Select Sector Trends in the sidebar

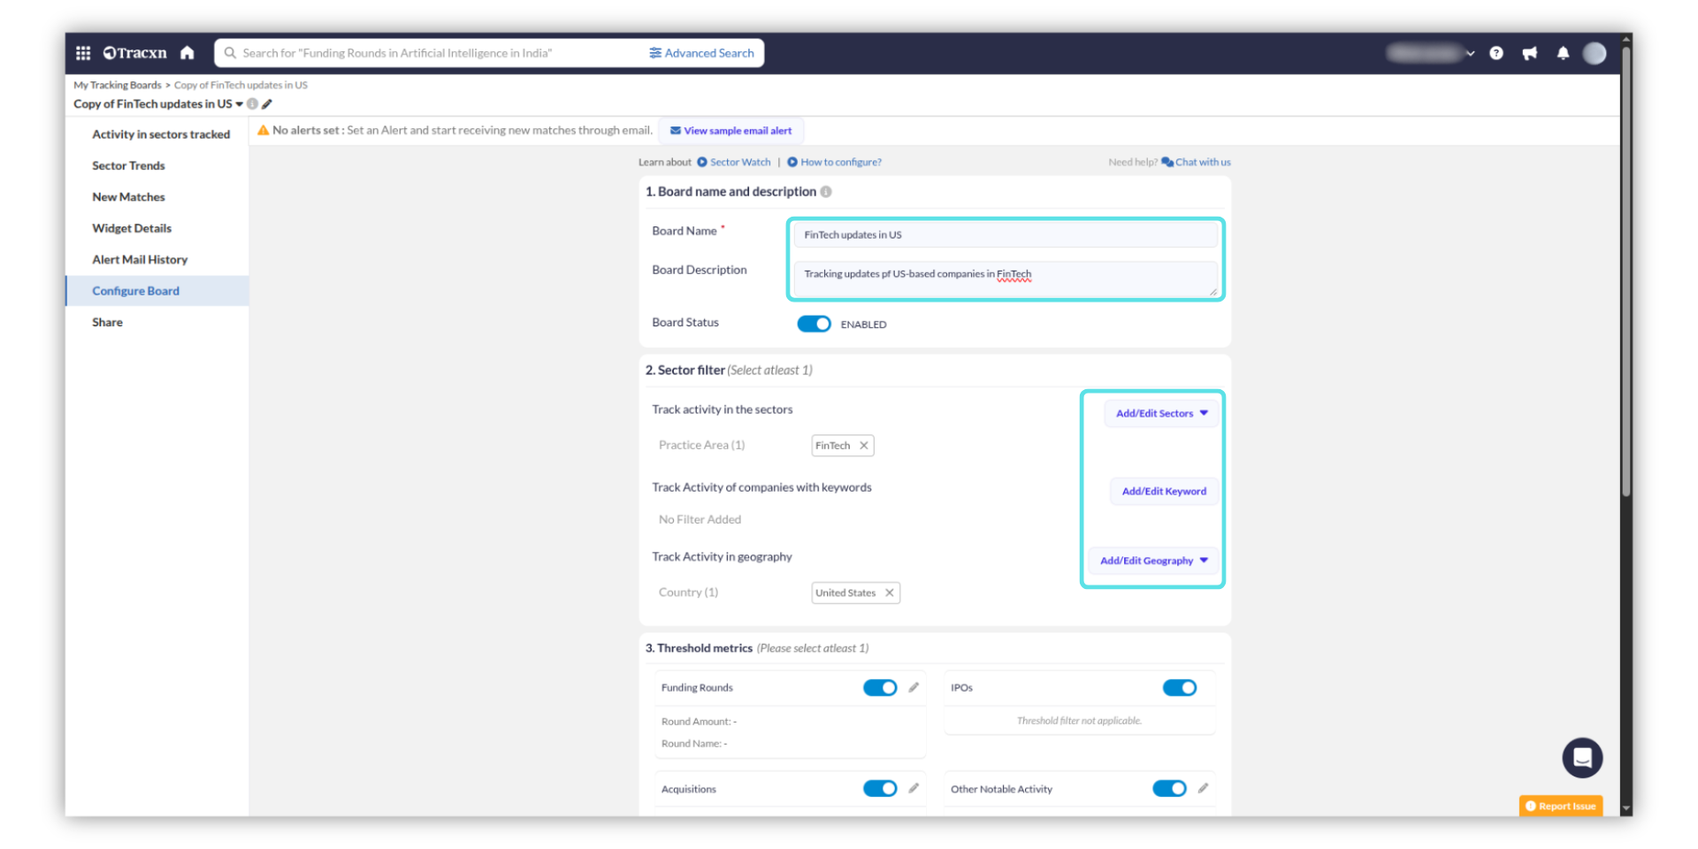point(128,165)
